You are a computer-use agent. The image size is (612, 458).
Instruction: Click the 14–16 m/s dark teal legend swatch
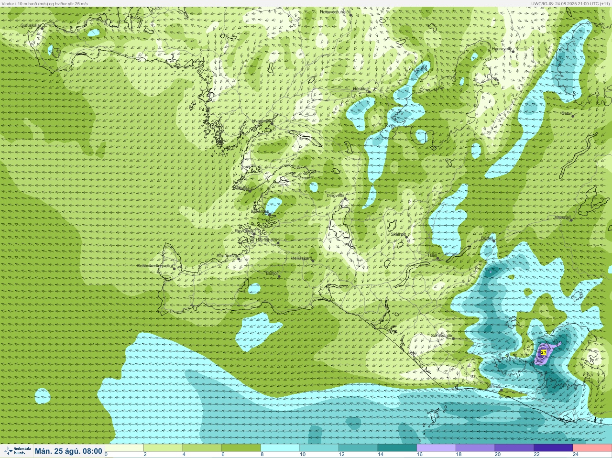click(397, 448)
